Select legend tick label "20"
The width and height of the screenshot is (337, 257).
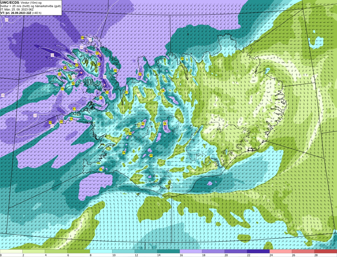pyautogui.click(x=226, y=255)
